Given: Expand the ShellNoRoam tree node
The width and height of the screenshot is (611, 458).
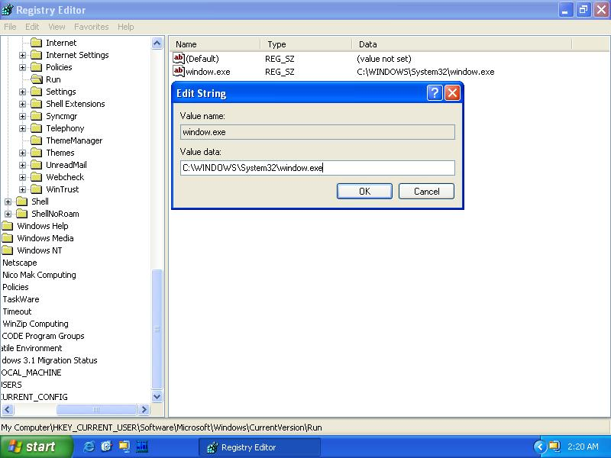Looking at the screenshot, I should tap(8, 214).
